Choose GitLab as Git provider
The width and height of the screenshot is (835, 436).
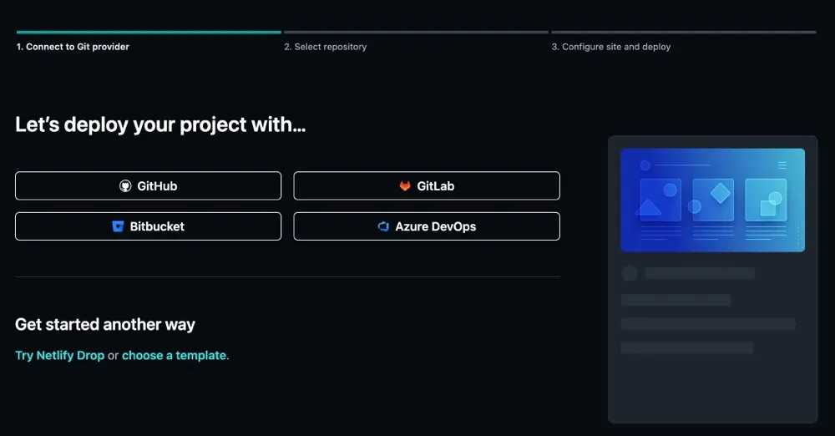[x=427, y=186]
